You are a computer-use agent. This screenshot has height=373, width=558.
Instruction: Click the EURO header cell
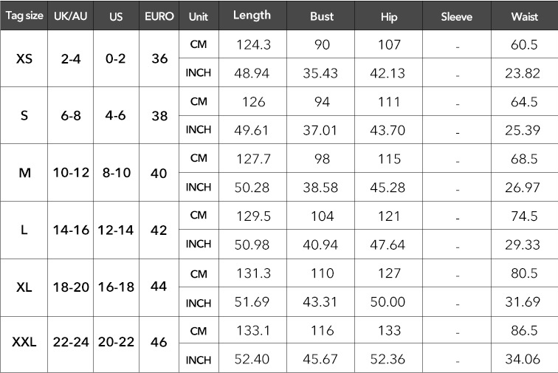159,16
